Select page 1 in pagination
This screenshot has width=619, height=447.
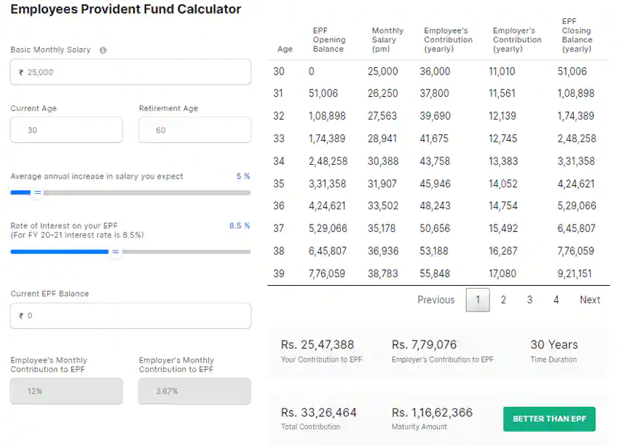coord(478,300)
